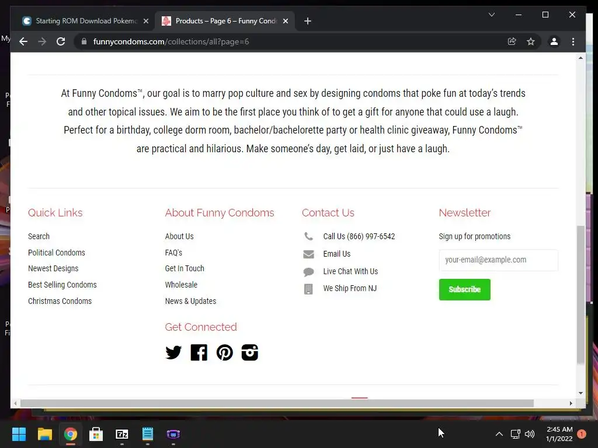Click the scroll down arrow on the page
The height and width of the screenshot is (448, 598).
[x=580, y=393]
